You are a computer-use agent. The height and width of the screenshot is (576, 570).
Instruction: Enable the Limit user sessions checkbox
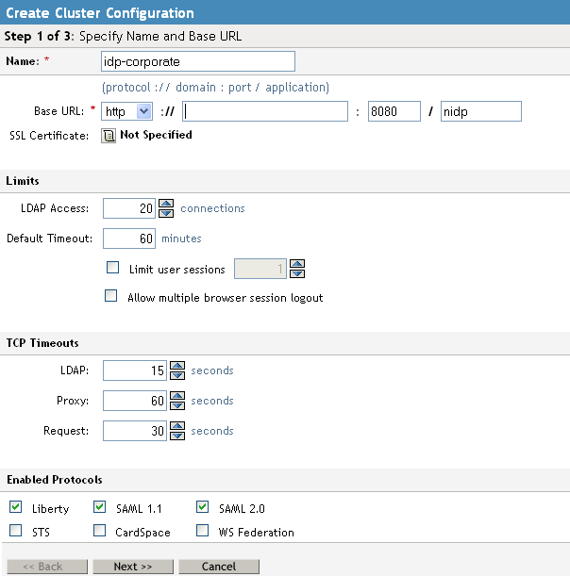click(114, 268)
